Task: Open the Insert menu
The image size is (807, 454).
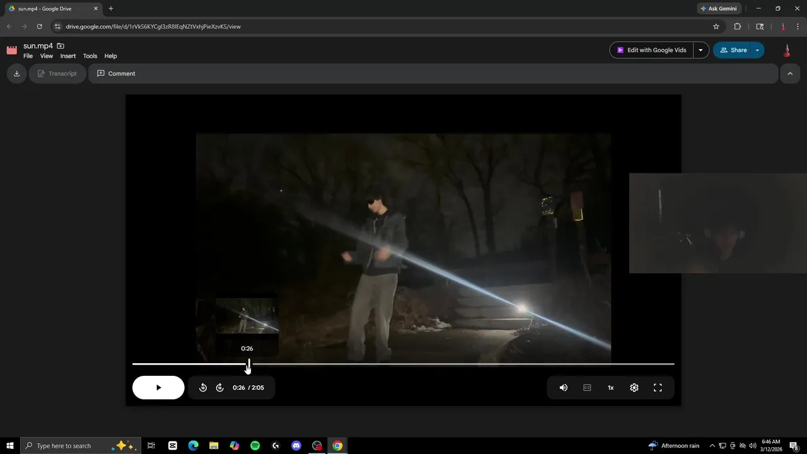Action: (68, 56)
